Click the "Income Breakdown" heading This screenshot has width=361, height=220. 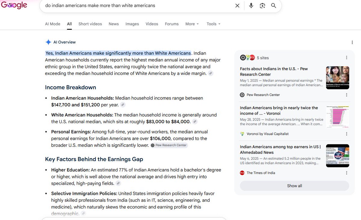click(70, 88)
